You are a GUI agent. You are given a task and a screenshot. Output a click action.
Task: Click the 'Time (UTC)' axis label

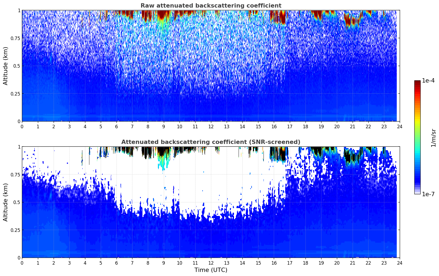211,270
